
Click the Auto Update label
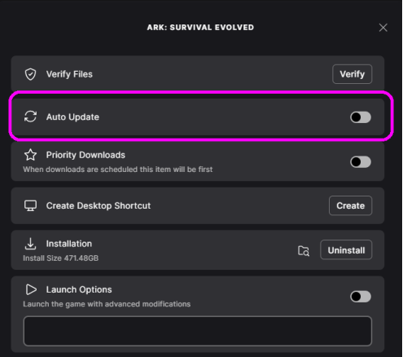(72, 117)
